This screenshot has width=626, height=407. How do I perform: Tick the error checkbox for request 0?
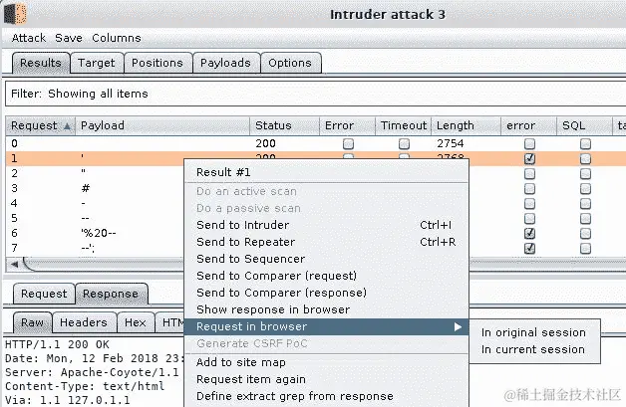tap(529, 143)
